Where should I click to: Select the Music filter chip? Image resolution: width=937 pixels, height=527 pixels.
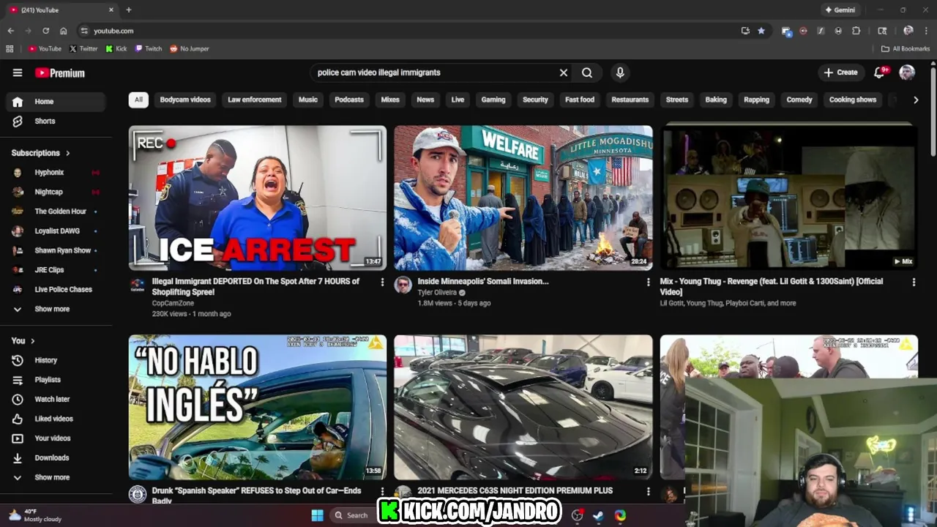(308, 100)
